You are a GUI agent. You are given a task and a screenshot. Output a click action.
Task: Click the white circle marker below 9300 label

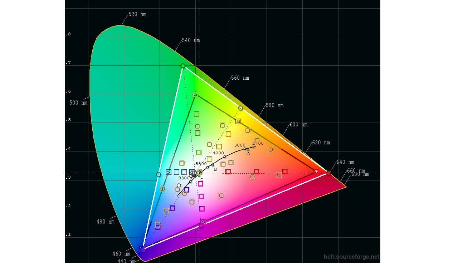[x=179, y=185]
